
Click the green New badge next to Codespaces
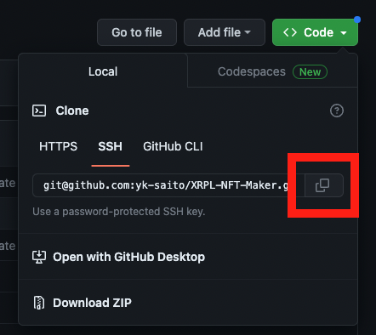pyautogui.click(x=310, y=72)
